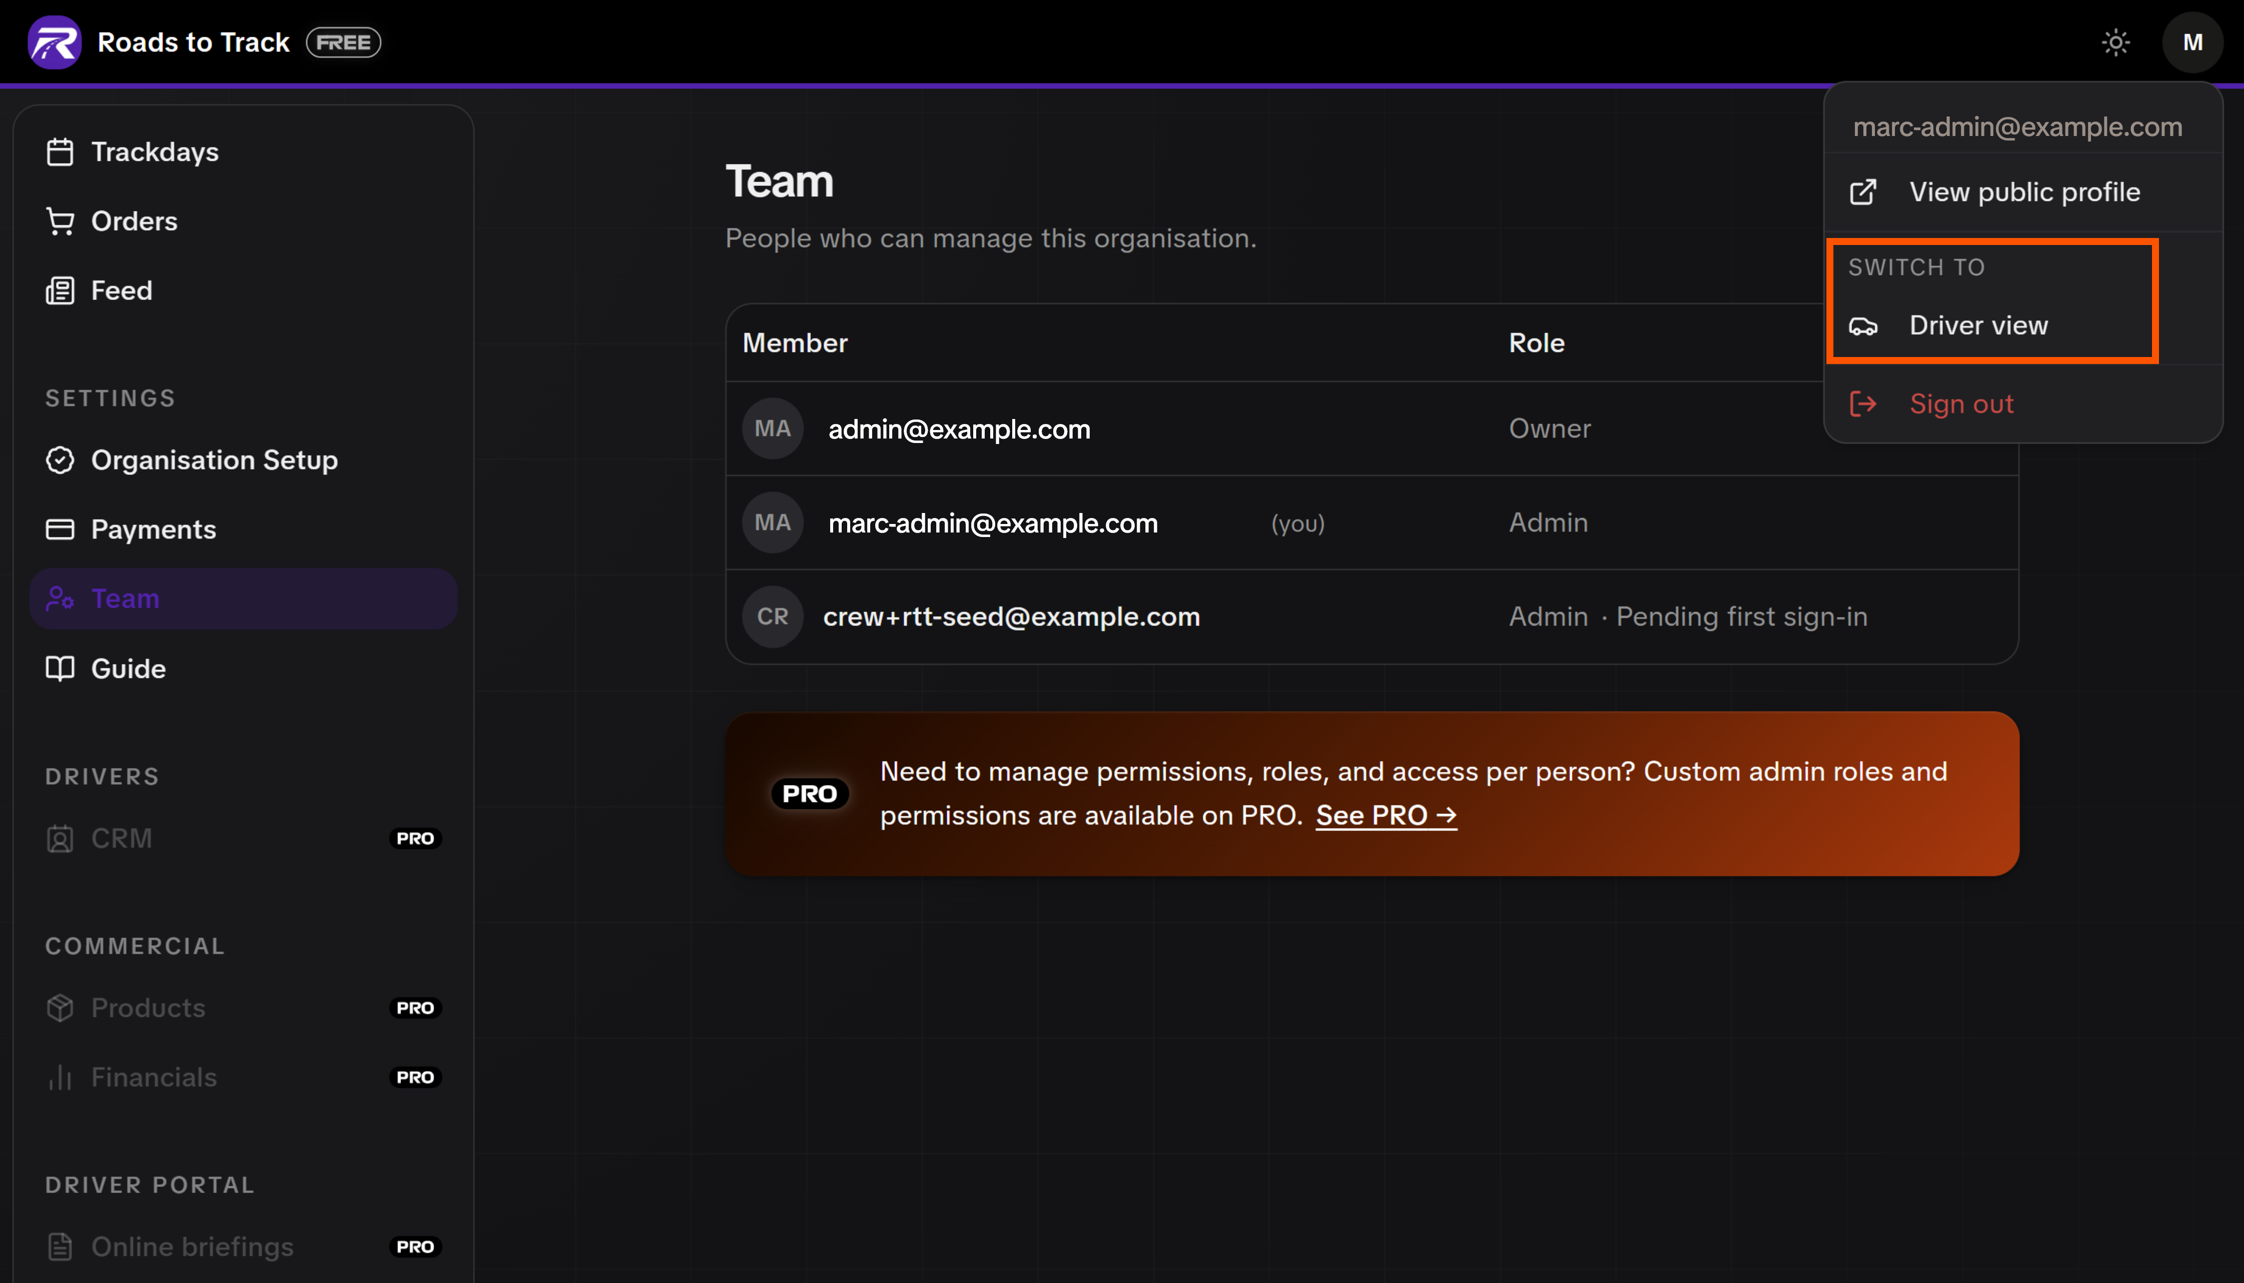
Task: Click the external link icon in profile menu
Action: pyautogui.click(x=1862, y=192)
